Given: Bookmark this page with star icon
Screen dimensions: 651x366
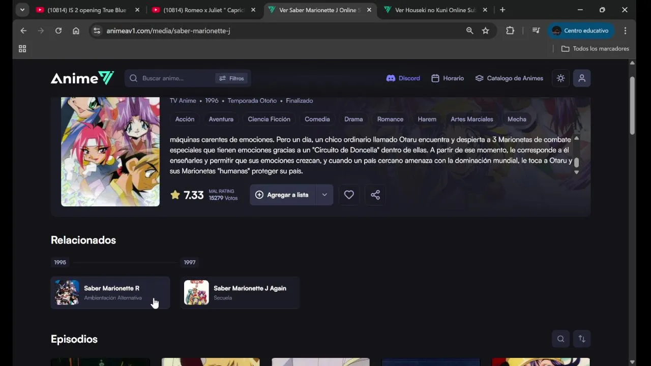Looking at the screenshot, I should pos(486,31).
